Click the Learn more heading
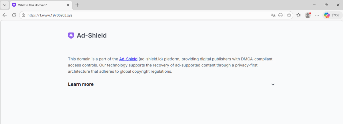The image size is (343, 124). (81, 84)
